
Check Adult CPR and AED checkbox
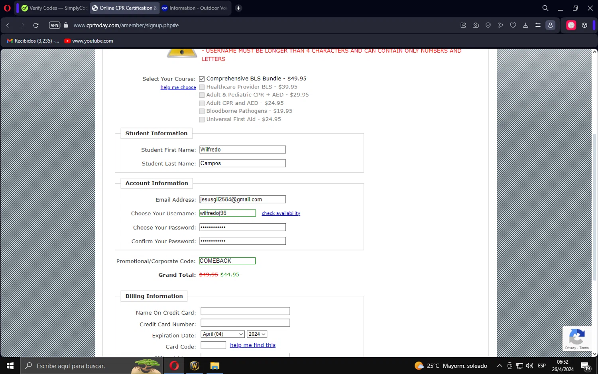pos(202,103)
